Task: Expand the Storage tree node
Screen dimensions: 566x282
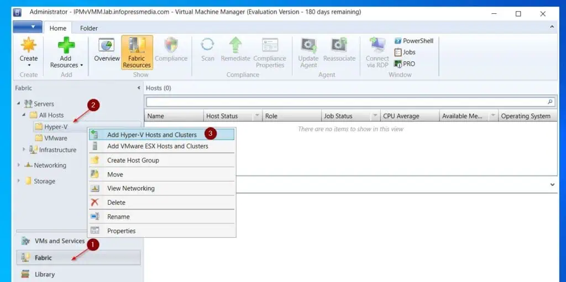Action: pyautogui.click(x=18, y=181)
